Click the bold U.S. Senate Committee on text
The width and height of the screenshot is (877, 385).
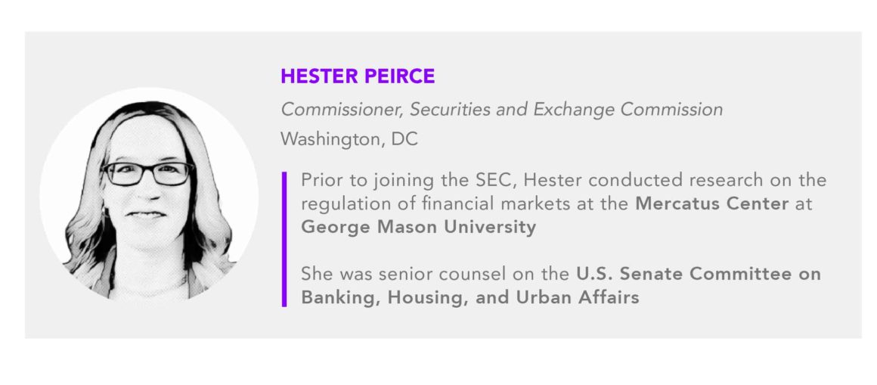[x=698, y=275]
